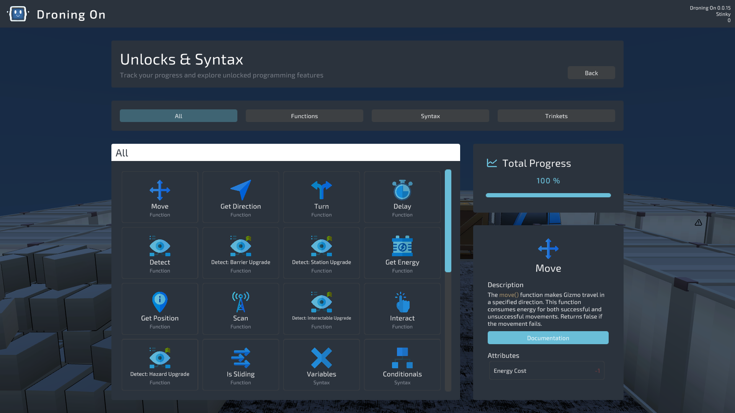Screen dimensions: 735x413
Task: Open the Get Direction function
Action: pyautogui.click(x=240, y=197)
